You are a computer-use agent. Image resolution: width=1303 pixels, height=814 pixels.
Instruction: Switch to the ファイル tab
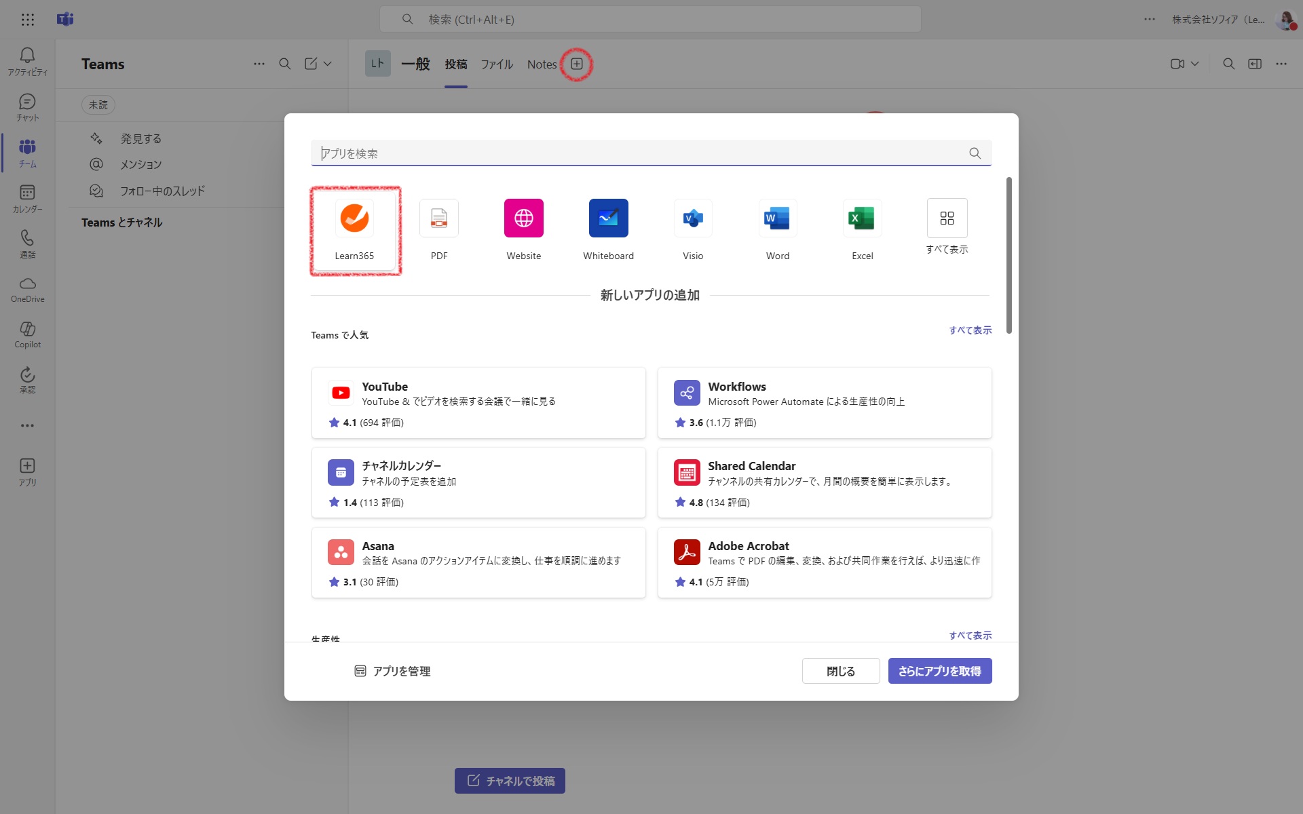(x=497, y=64)
